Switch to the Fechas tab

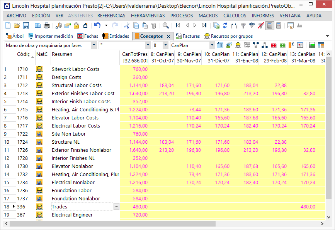88,36
